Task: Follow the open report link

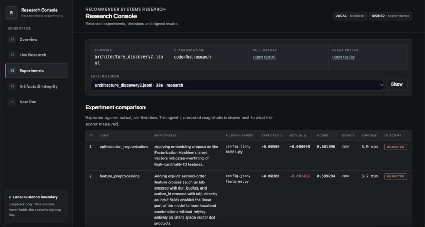Action: pyautogui.click(x=264, y=57)
